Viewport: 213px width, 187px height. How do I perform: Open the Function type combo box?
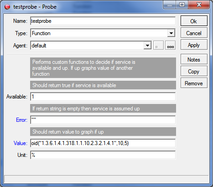click(103, 33)
